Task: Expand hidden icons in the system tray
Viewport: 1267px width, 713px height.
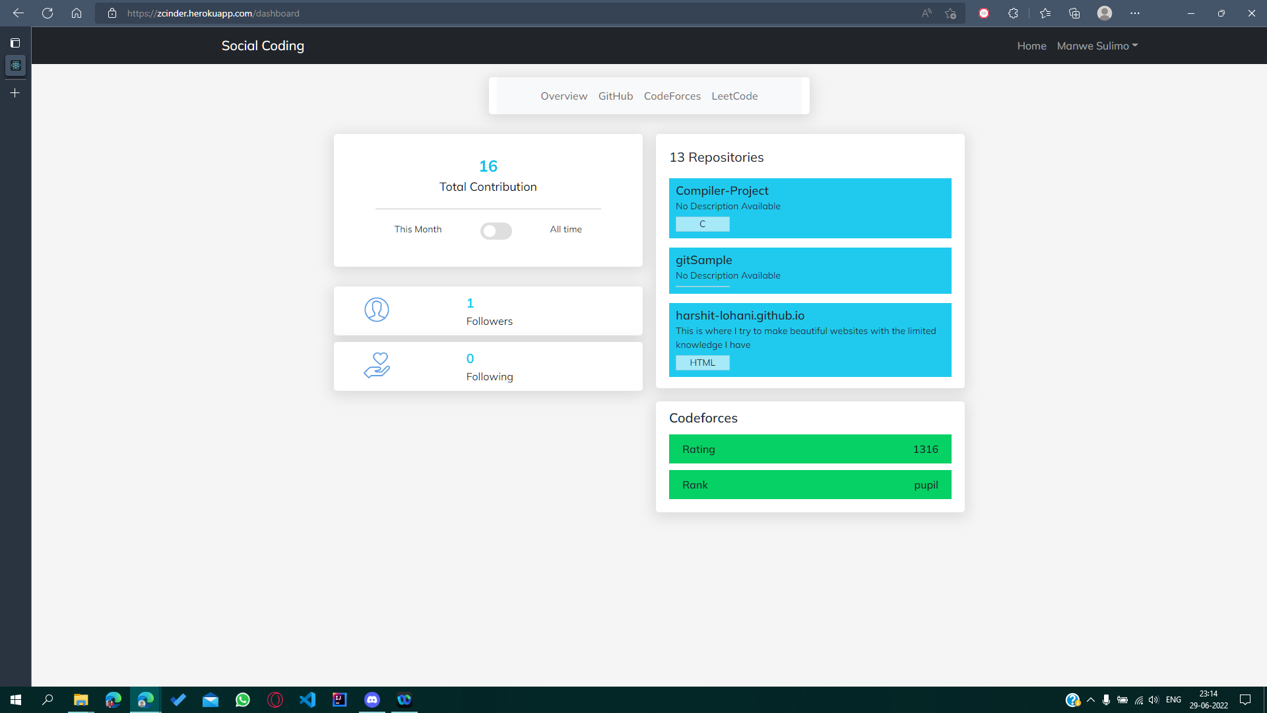Action: [1089, 700]
